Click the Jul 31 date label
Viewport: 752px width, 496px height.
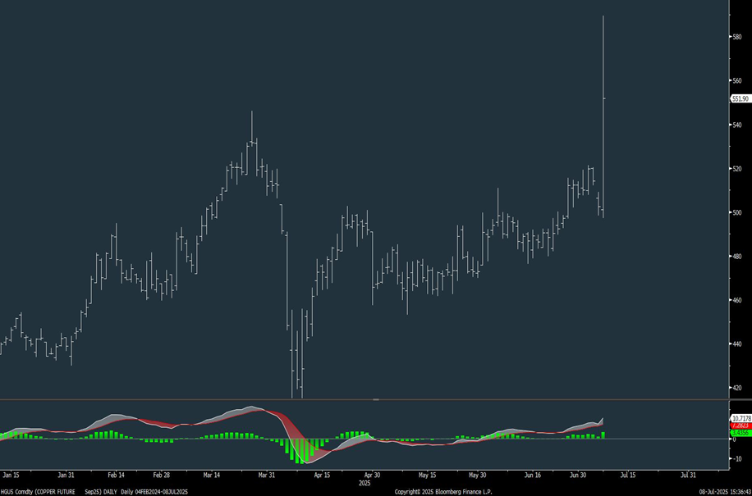tap(688, 476)
